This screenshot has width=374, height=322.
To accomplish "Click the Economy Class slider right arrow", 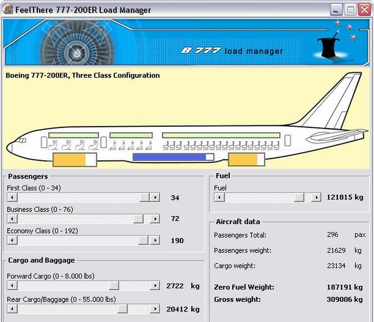I will pyautogui.click(x=155, y=240).
